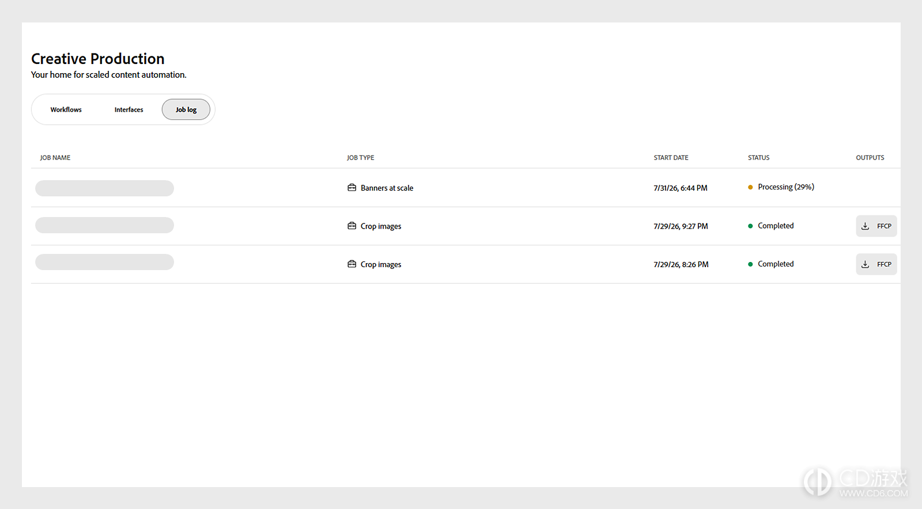Open the job name placeholder in the 9:27 PM row
The image size is (922, 509).
point(104,225)
